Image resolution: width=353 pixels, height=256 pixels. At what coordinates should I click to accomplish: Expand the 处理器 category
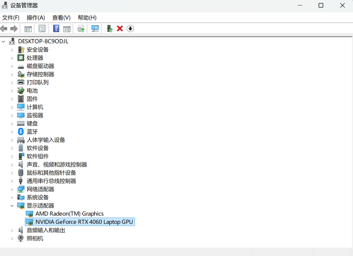point(12,57)
